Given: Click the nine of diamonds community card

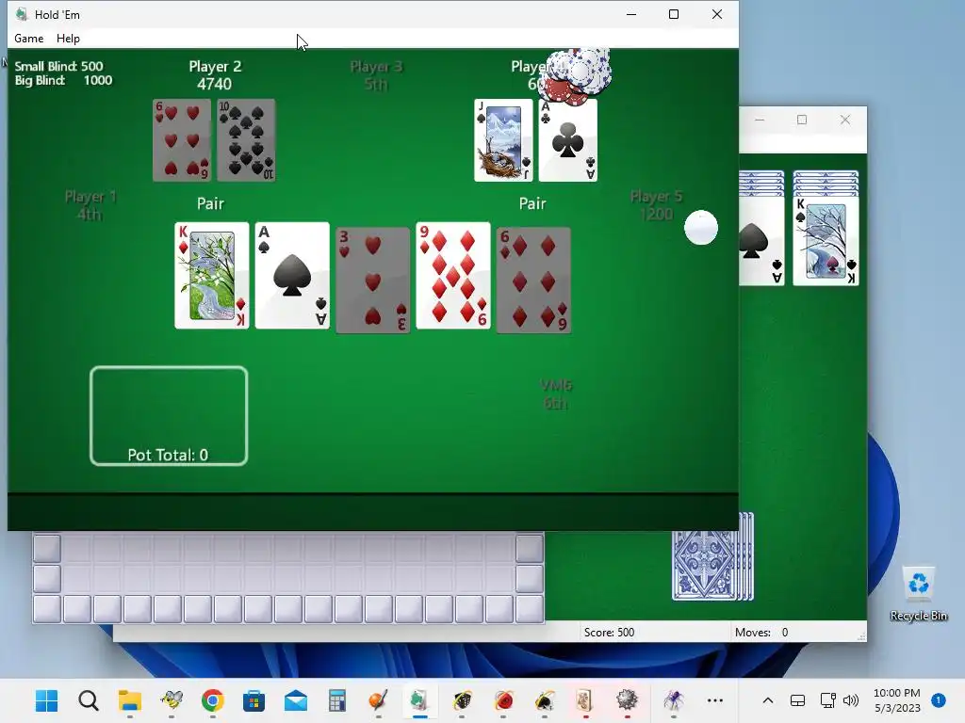Looking at the screenshot, I should [x=453, y=276].
